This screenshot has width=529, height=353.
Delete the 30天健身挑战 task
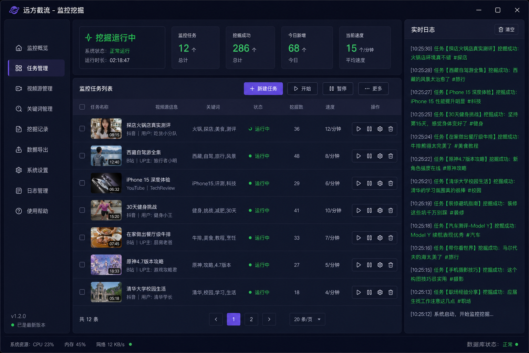pyautogui.click(x=391, y=211)
